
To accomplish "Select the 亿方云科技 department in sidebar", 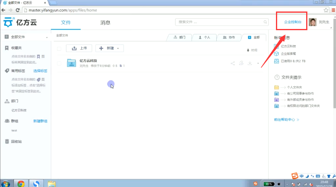I will 19,110.
